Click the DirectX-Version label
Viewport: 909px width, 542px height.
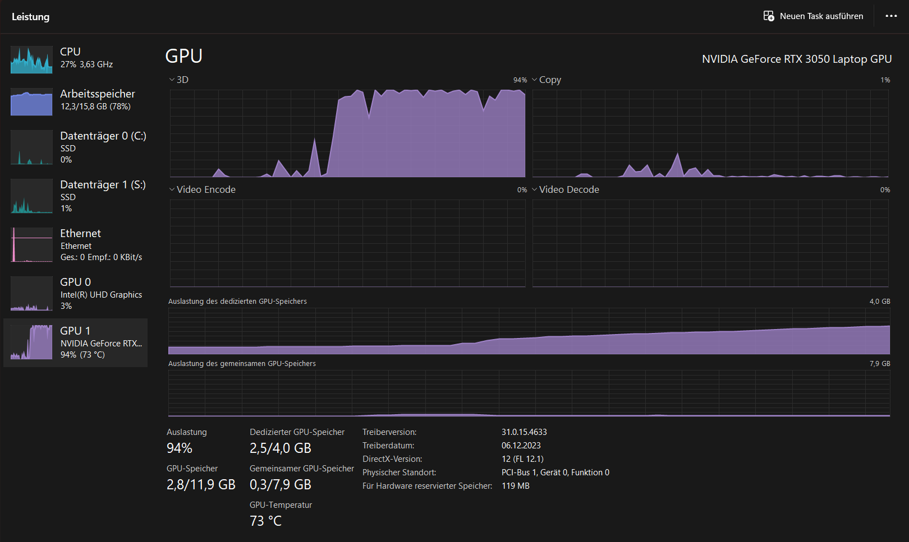click(x=392, y=459)
